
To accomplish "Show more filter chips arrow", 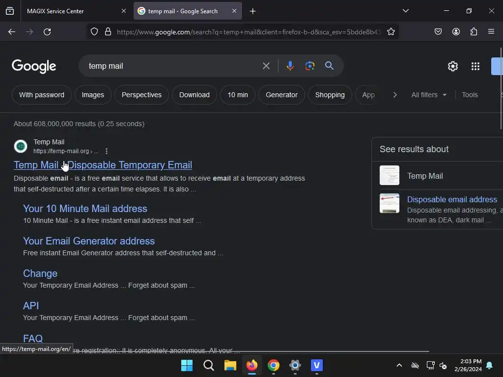I will click(395, 95).
